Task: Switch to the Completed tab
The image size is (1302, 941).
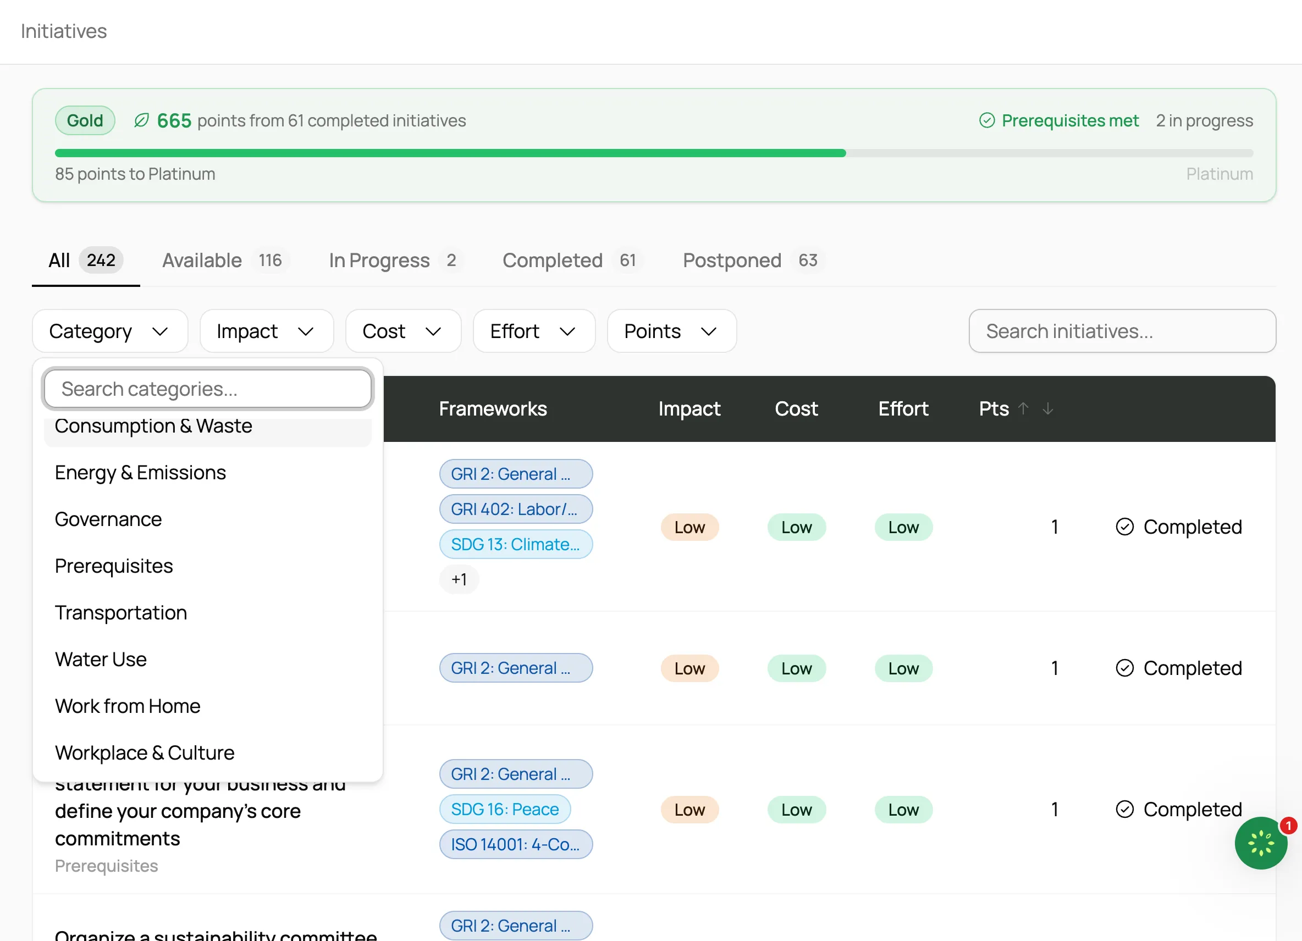Action: [572, 261]
